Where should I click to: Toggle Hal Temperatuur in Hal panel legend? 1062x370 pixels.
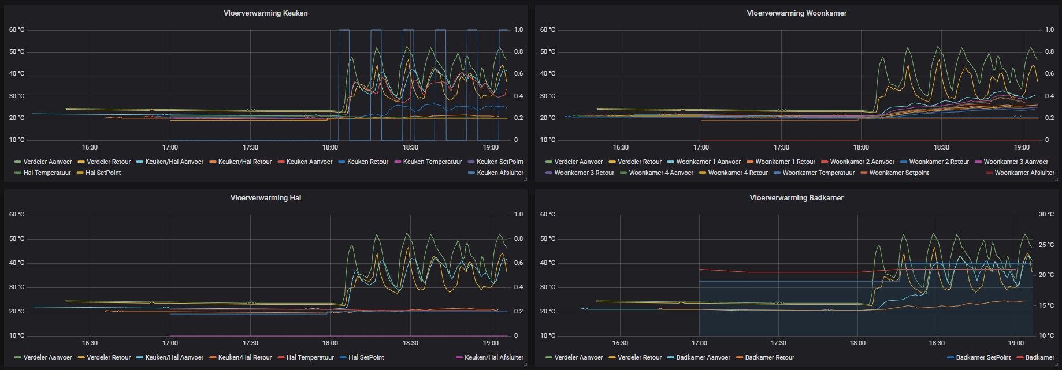(x=310, y=358)
